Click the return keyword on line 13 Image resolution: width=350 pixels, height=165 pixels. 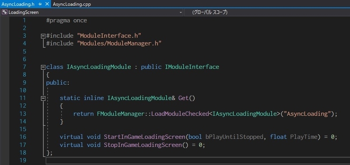point(84,114)
